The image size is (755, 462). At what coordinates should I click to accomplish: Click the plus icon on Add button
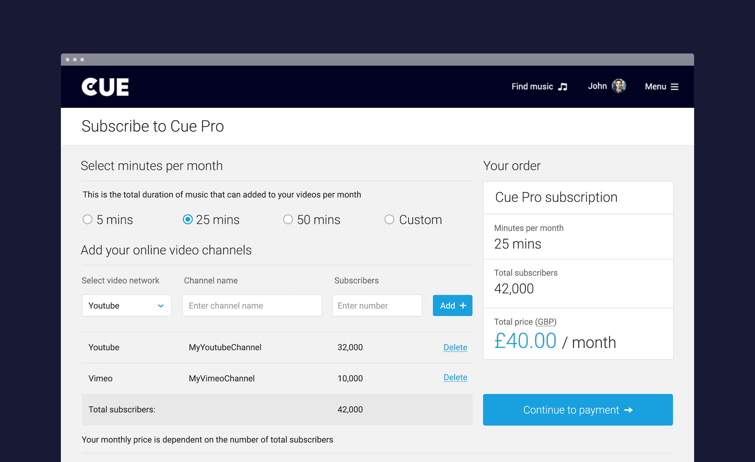[463, 305]
